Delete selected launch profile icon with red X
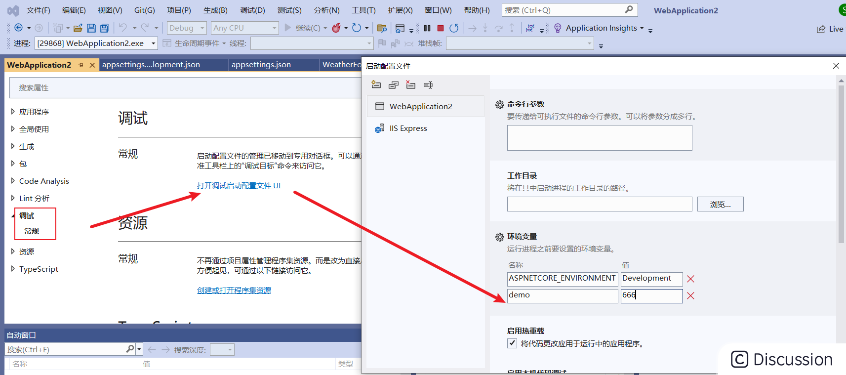The height and width of the screenshot is (375, 846). tap(410, 85)
